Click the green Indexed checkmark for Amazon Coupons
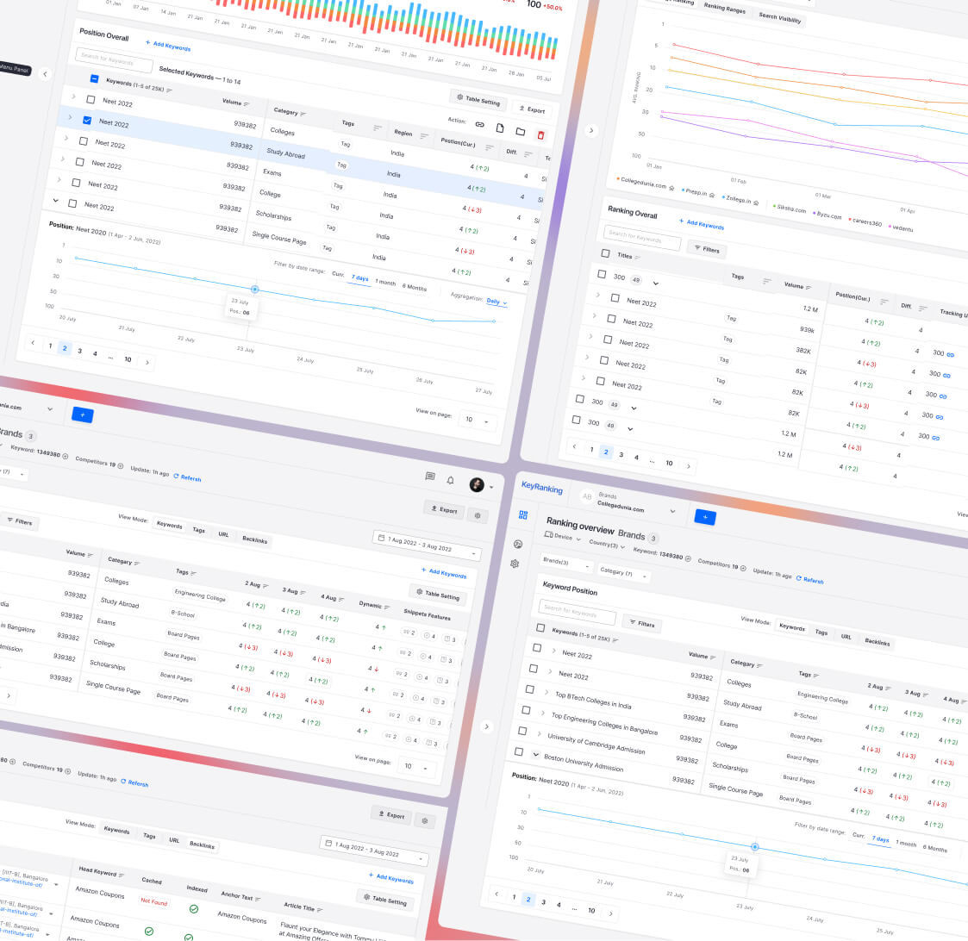968x941 pixels. 194,909
